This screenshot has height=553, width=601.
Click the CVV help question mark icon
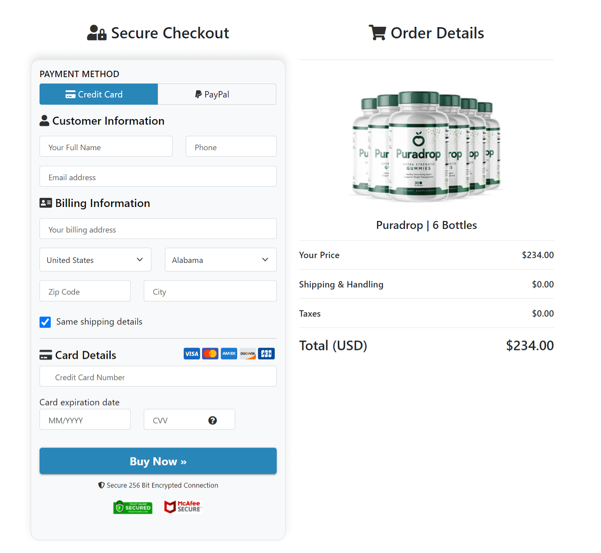click(212, 420)
